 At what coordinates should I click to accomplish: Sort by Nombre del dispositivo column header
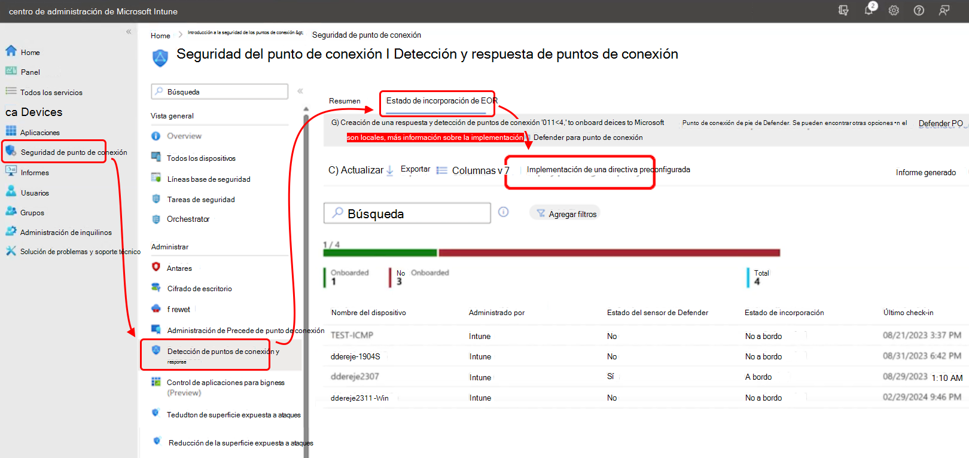[x=368, y=313]
